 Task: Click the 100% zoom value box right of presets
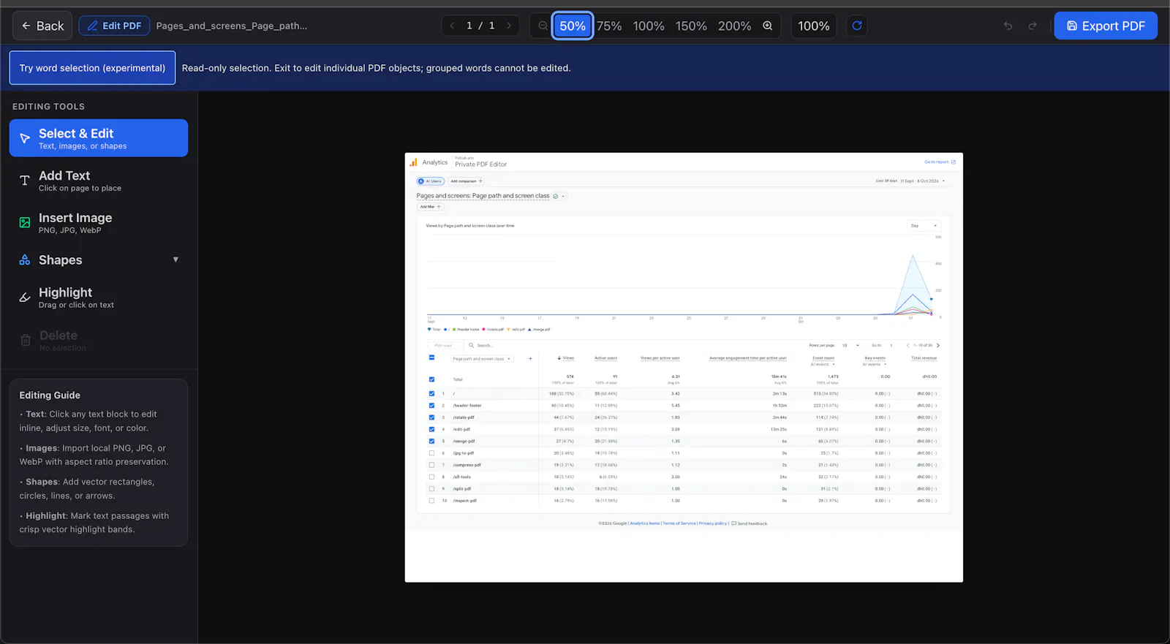[814, 26]
